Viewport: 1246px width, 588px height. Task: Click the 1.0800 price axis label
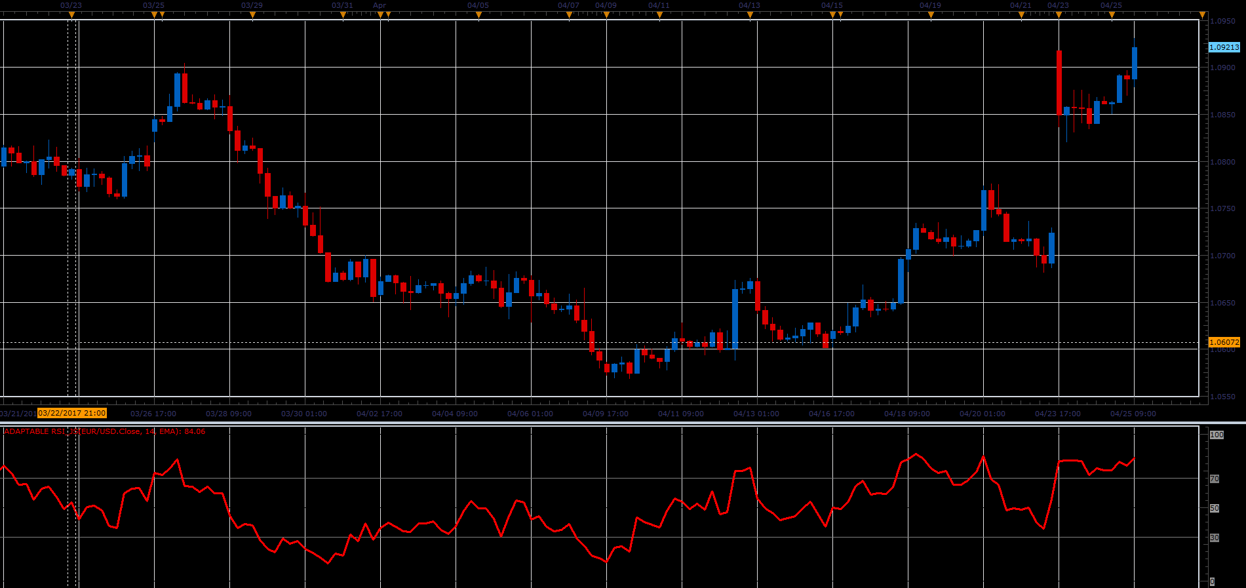(x=1223, y=162)
